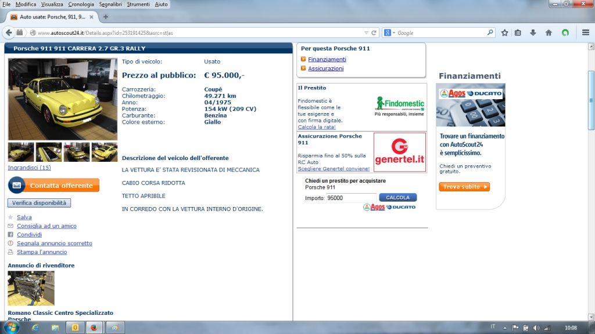Image resolution: width=595 pixels, height=334 pixels.
Task: Open Windows Explorer from the taskbar
Action: click(55, 328)
